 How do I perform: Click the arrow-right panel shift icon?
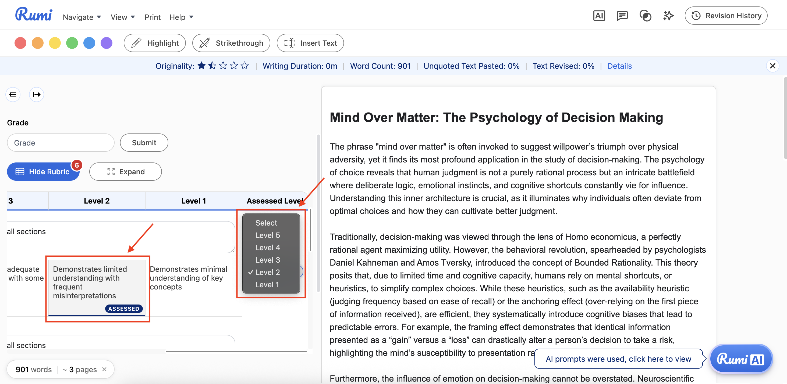(36, 95)
